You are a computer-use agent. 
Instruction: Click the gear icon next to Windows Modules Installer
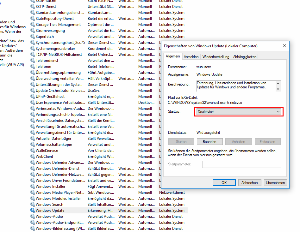[33, 199]
